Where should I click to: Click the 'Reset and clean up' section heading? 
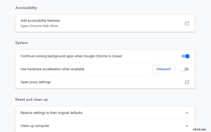[x=31, y=100]
